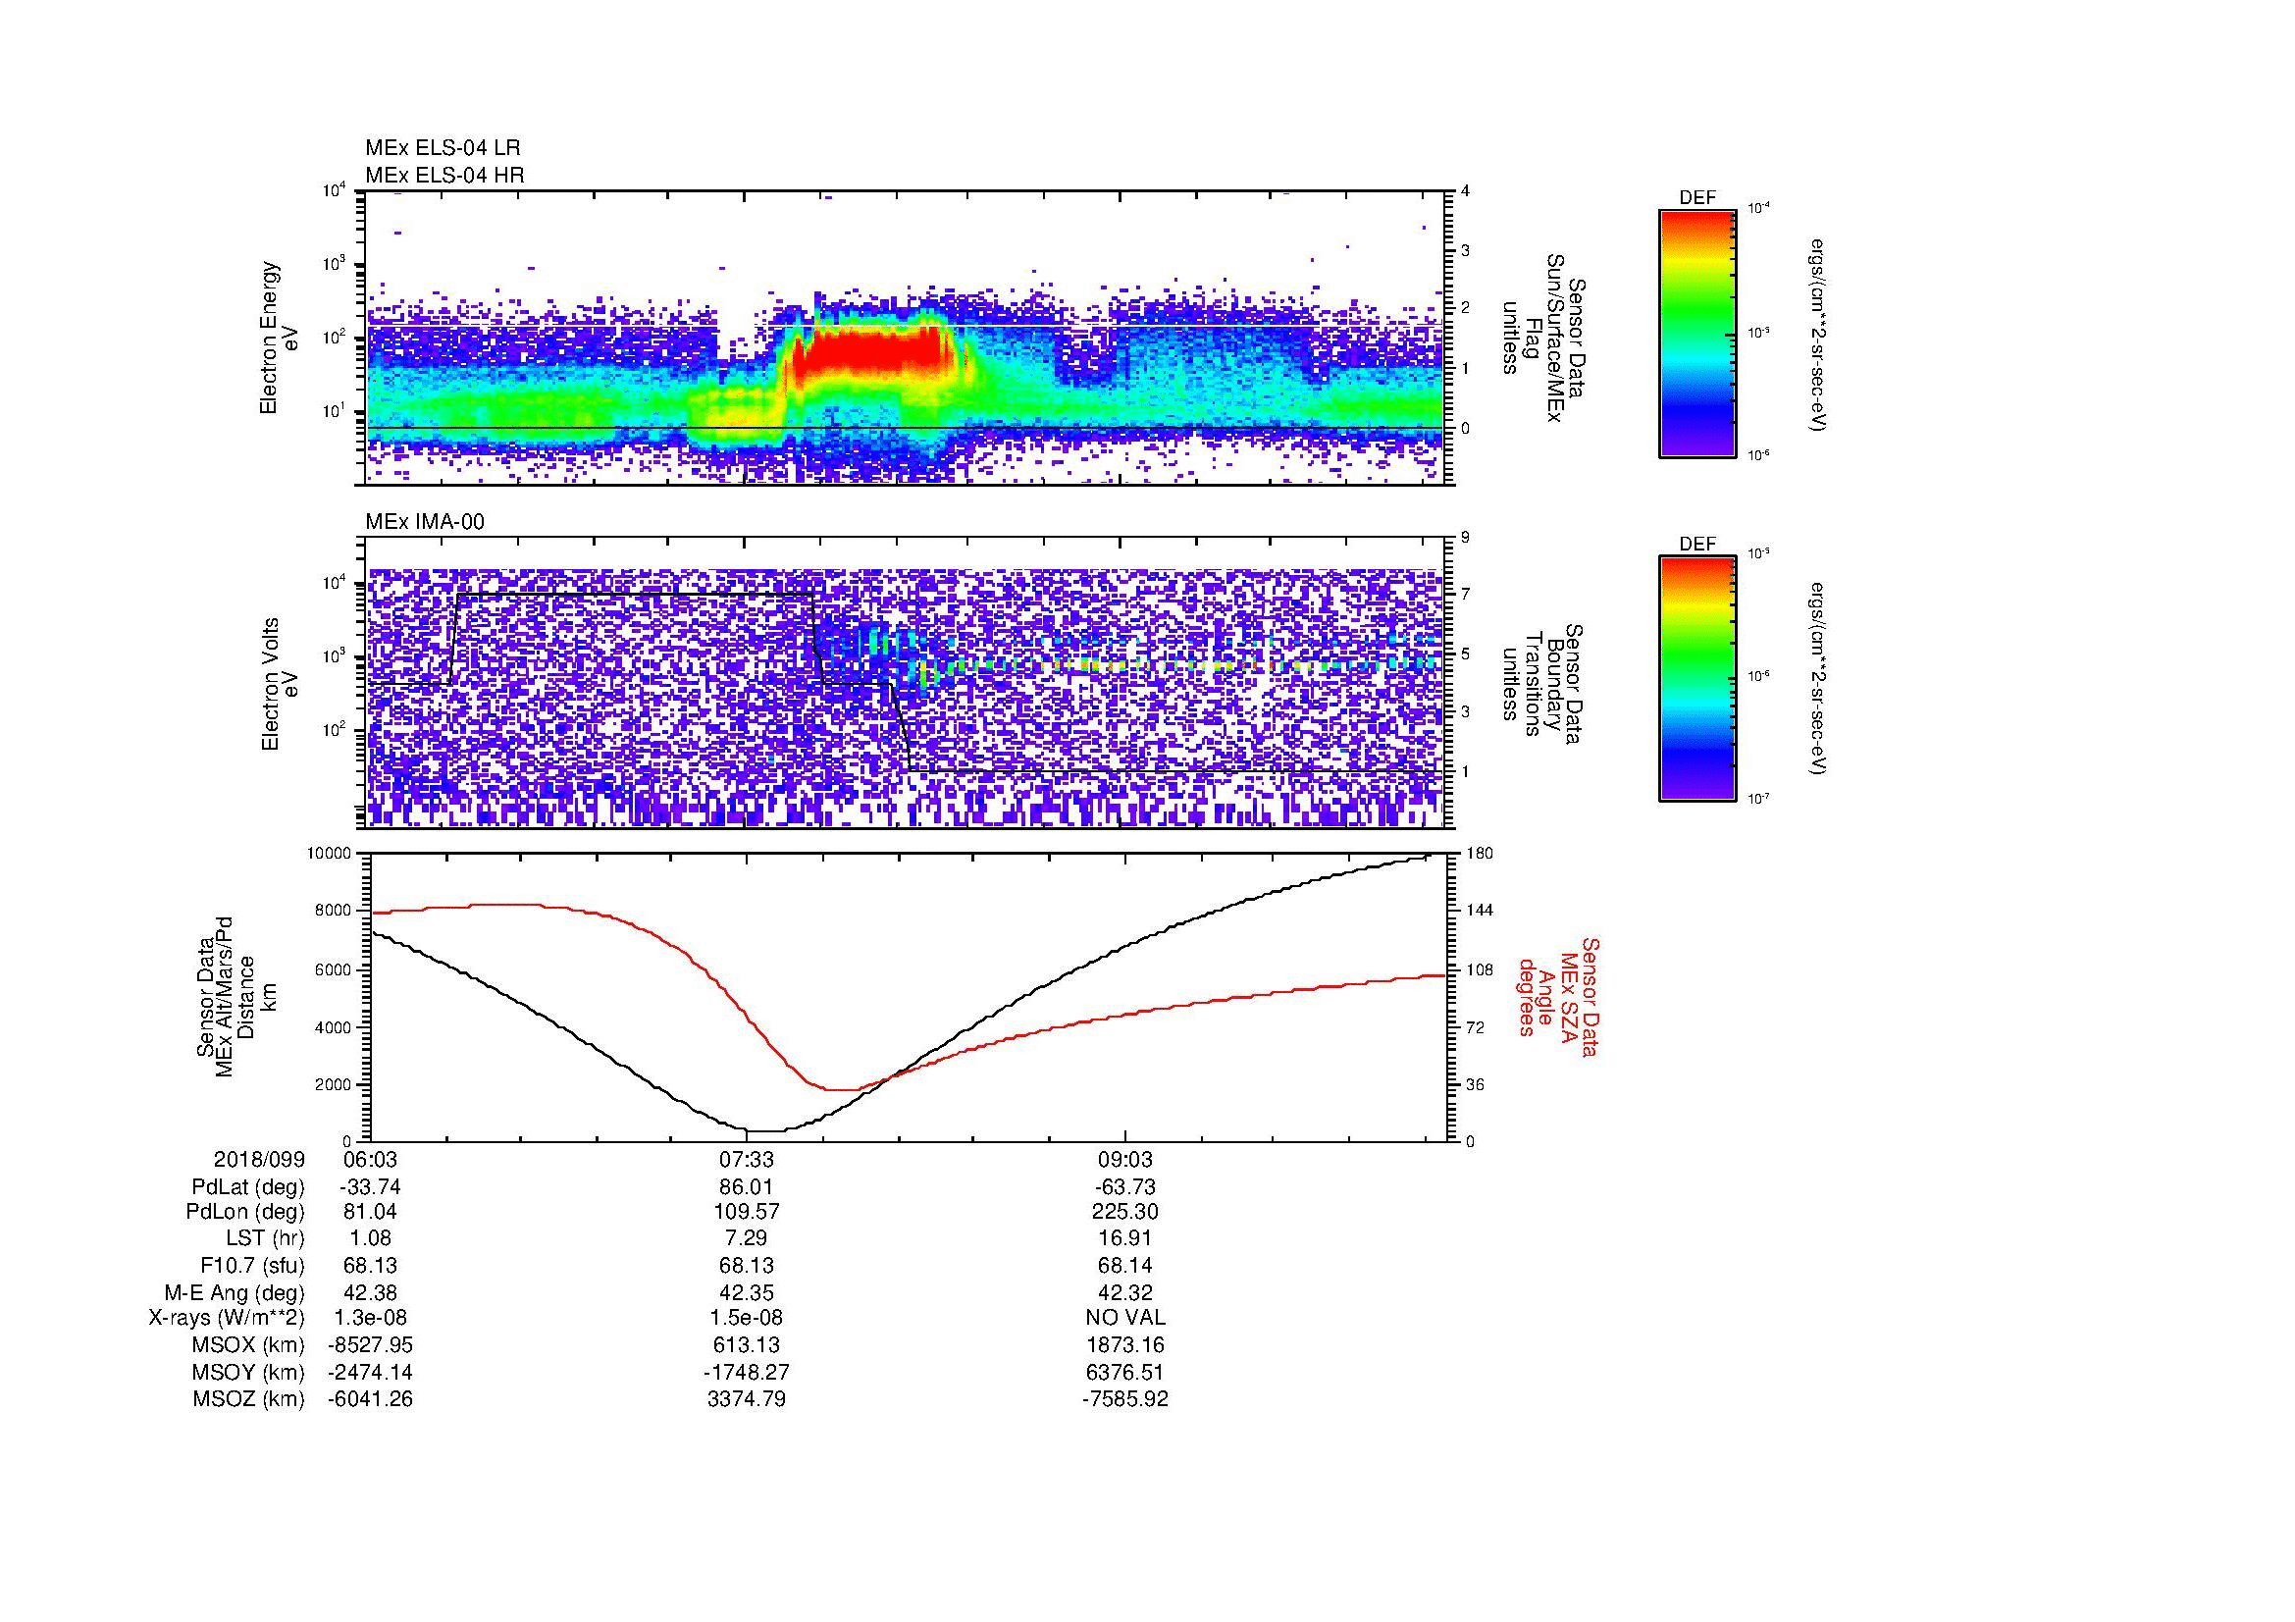The image size is (2295, 1622).
Task: Click the X-rays value 'NO VAL'
Action: 1125,1318
